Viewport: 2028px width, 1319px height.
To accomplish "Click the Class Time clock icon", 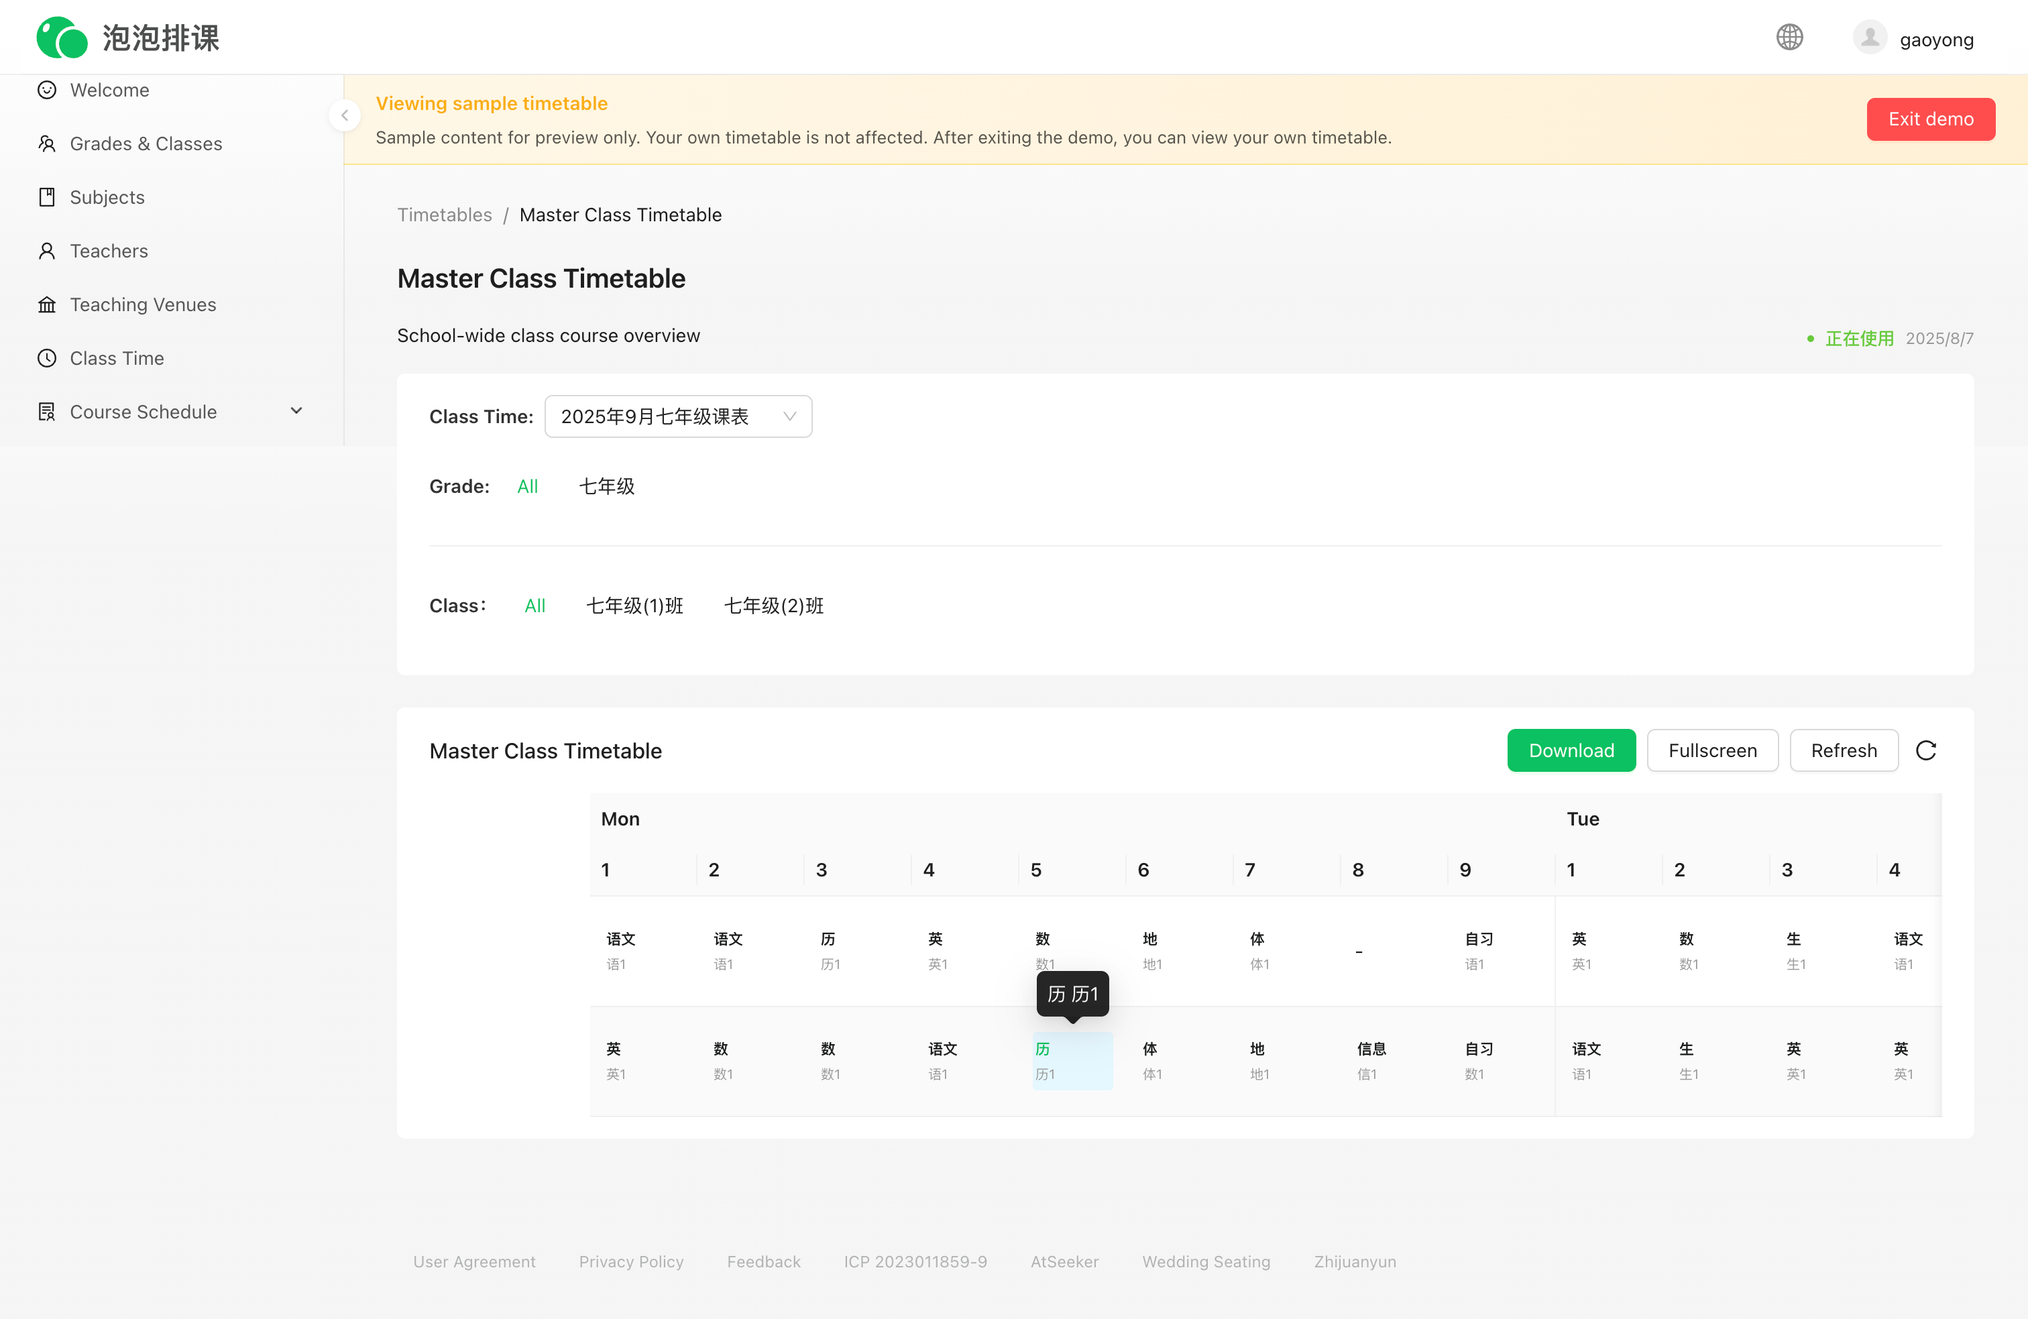I will [47, 358].
